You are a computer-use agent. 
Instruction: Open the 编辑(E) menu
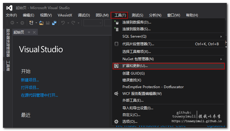pyautogui.click(x=28, y=15)
